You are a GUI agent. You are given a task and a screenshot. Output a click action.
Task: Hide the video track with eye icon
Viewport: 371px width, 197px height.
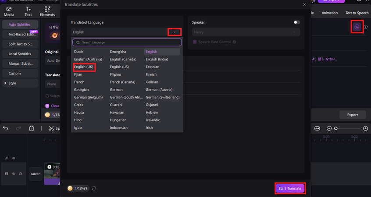click(14, 174)
